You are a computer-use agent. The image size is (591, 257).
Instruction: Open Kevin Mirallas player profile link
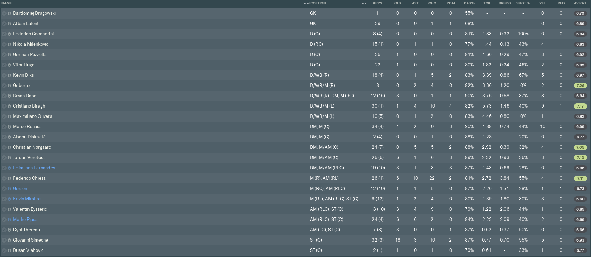point(27,199)
